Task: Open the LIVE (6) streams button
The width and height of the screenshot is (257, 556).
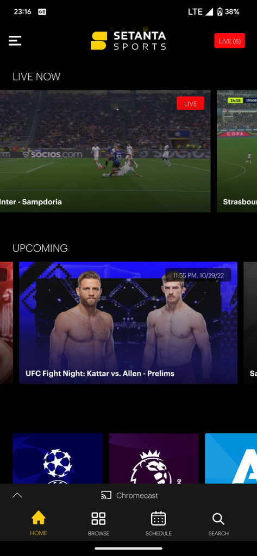Action: (229, 41)
